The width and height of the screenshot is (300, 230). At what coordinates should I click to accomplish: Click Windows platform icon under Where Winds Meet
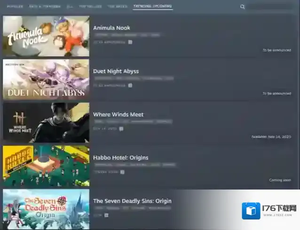tap(121, 128)
